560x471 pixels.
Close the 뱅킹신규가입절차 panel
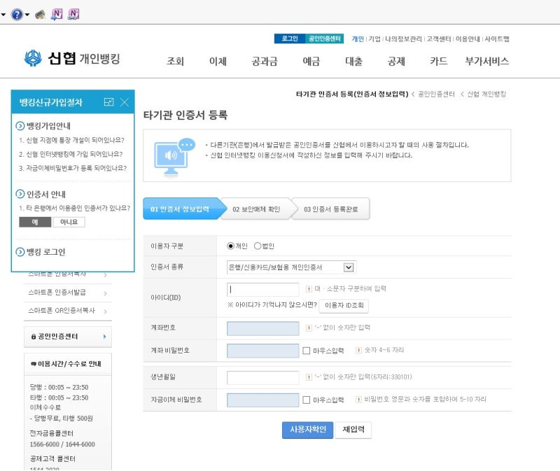click(x=125, y=102)
